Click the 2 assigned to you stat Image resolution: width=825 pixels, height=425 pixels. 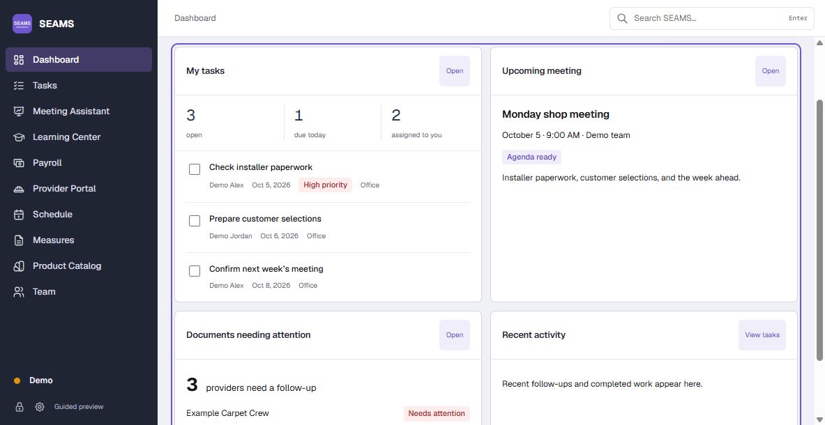pos(417,123)
